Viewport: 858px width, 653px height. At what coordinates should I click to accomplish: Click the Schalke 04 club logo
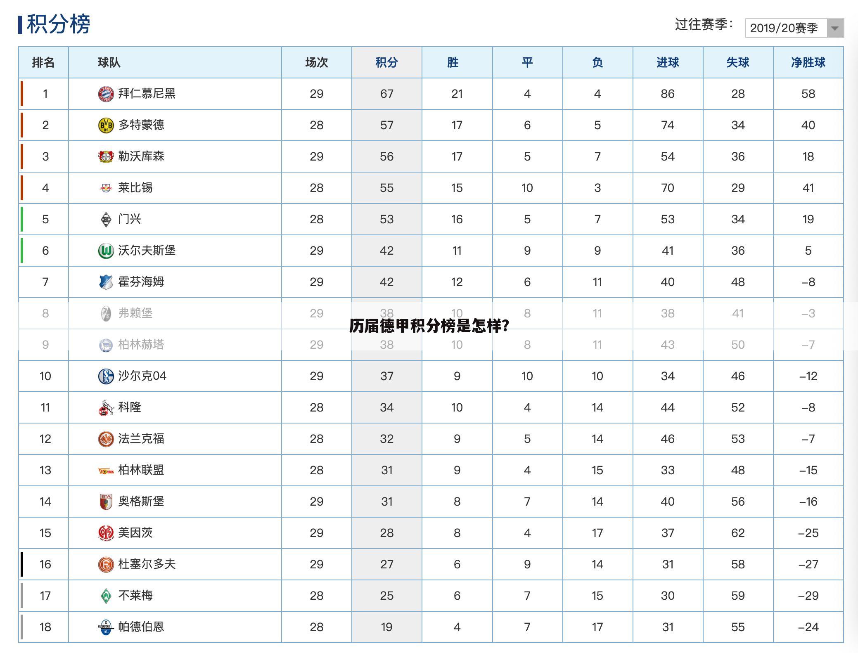point(106,376)
